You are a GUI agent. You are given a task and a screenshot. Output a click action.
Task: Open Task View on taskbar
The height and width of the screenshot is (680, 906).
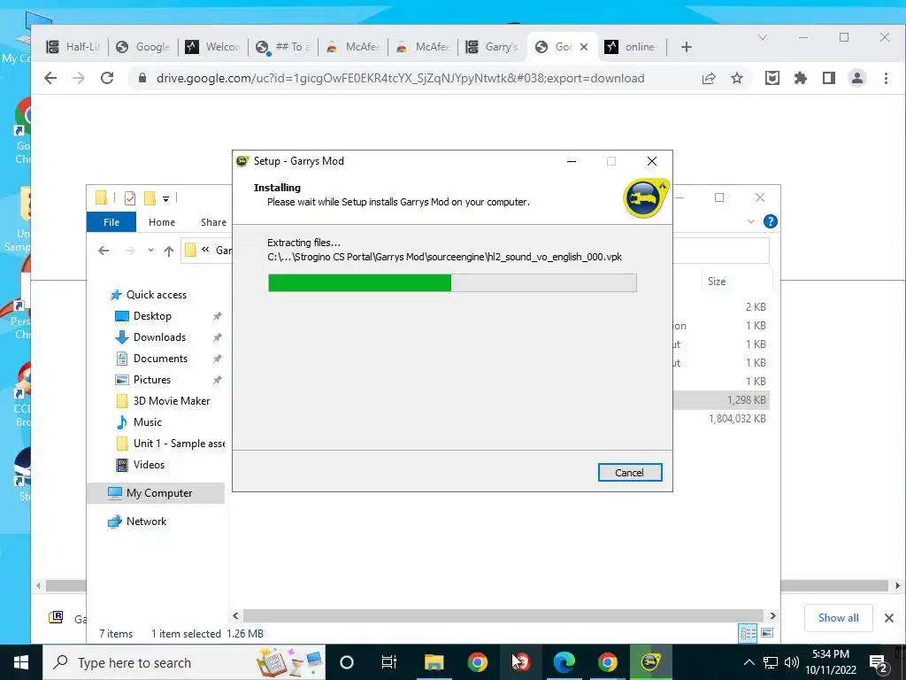(389, 662)
